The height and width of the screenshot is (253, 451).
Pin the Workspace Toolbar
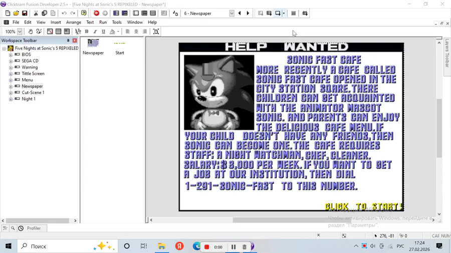(x=68, y=40)
